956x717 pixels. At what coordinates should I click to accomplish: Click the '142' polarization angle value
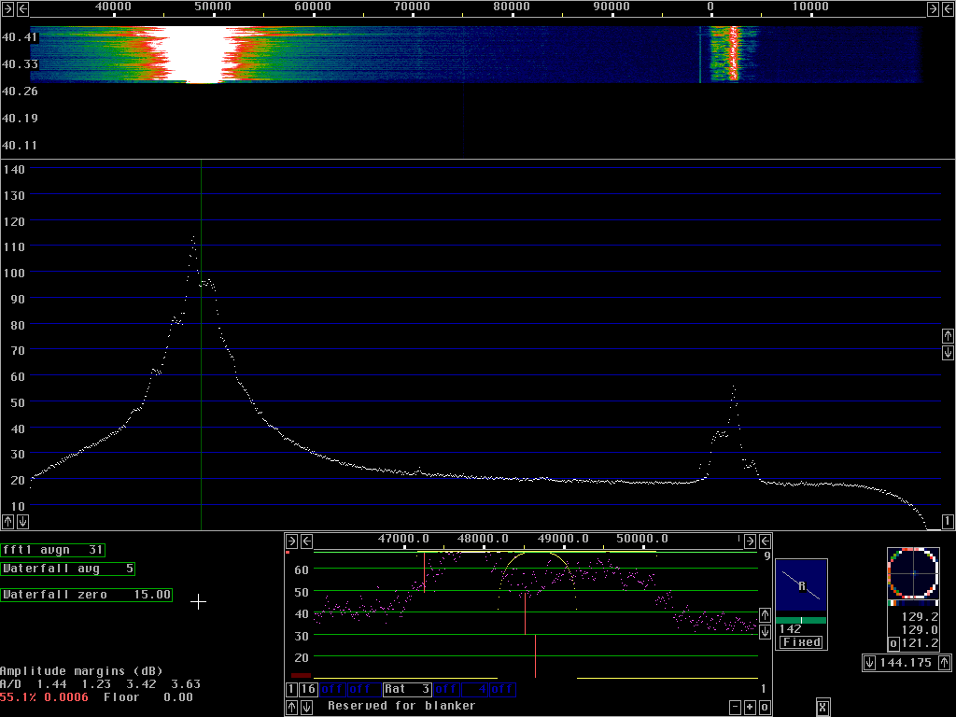pos(790,628)
